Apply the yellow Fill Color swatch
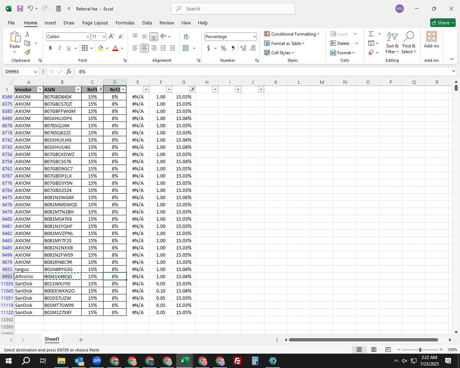 coord(101,48)
